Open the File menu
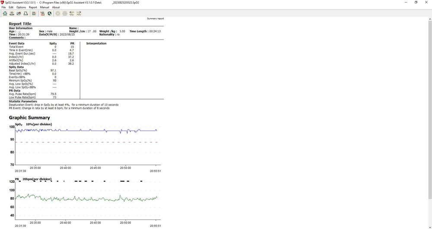 pyautogui.click(x=3, y=7)
